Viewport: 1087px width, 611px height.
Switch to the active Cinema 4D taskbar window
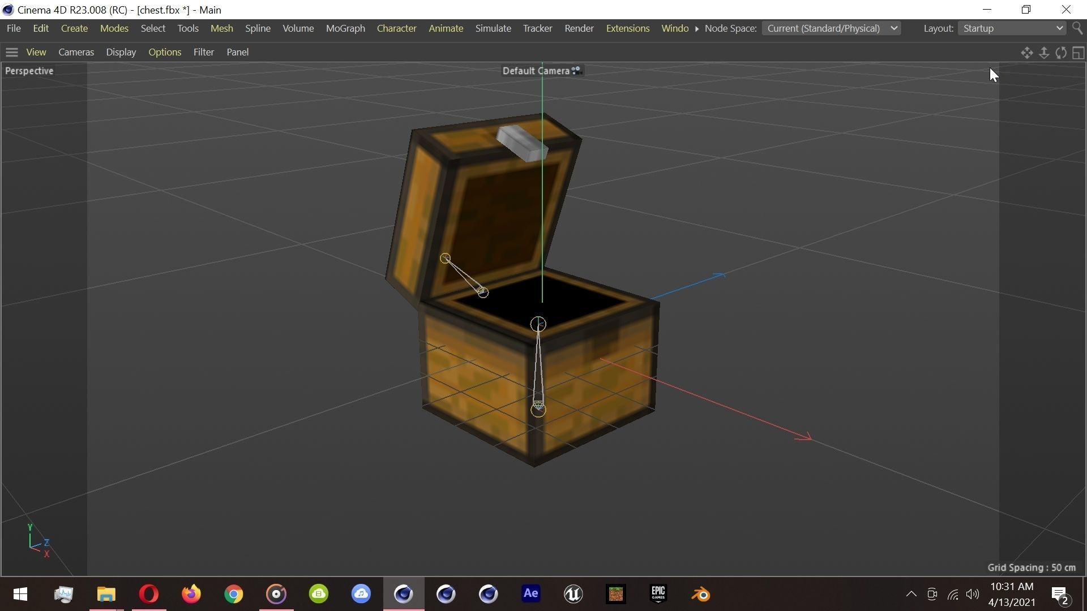click(404, 594)
